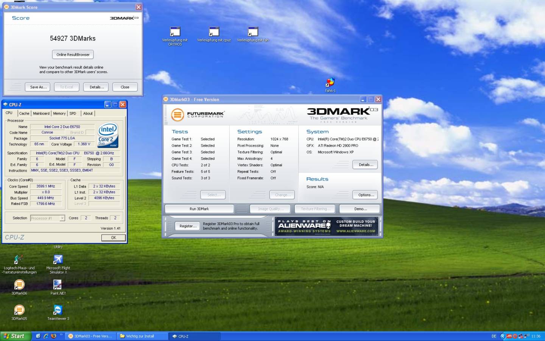Click the Core Voltage 1.368 V value
This screenshot has width=545, height=341.
point(84,144)
